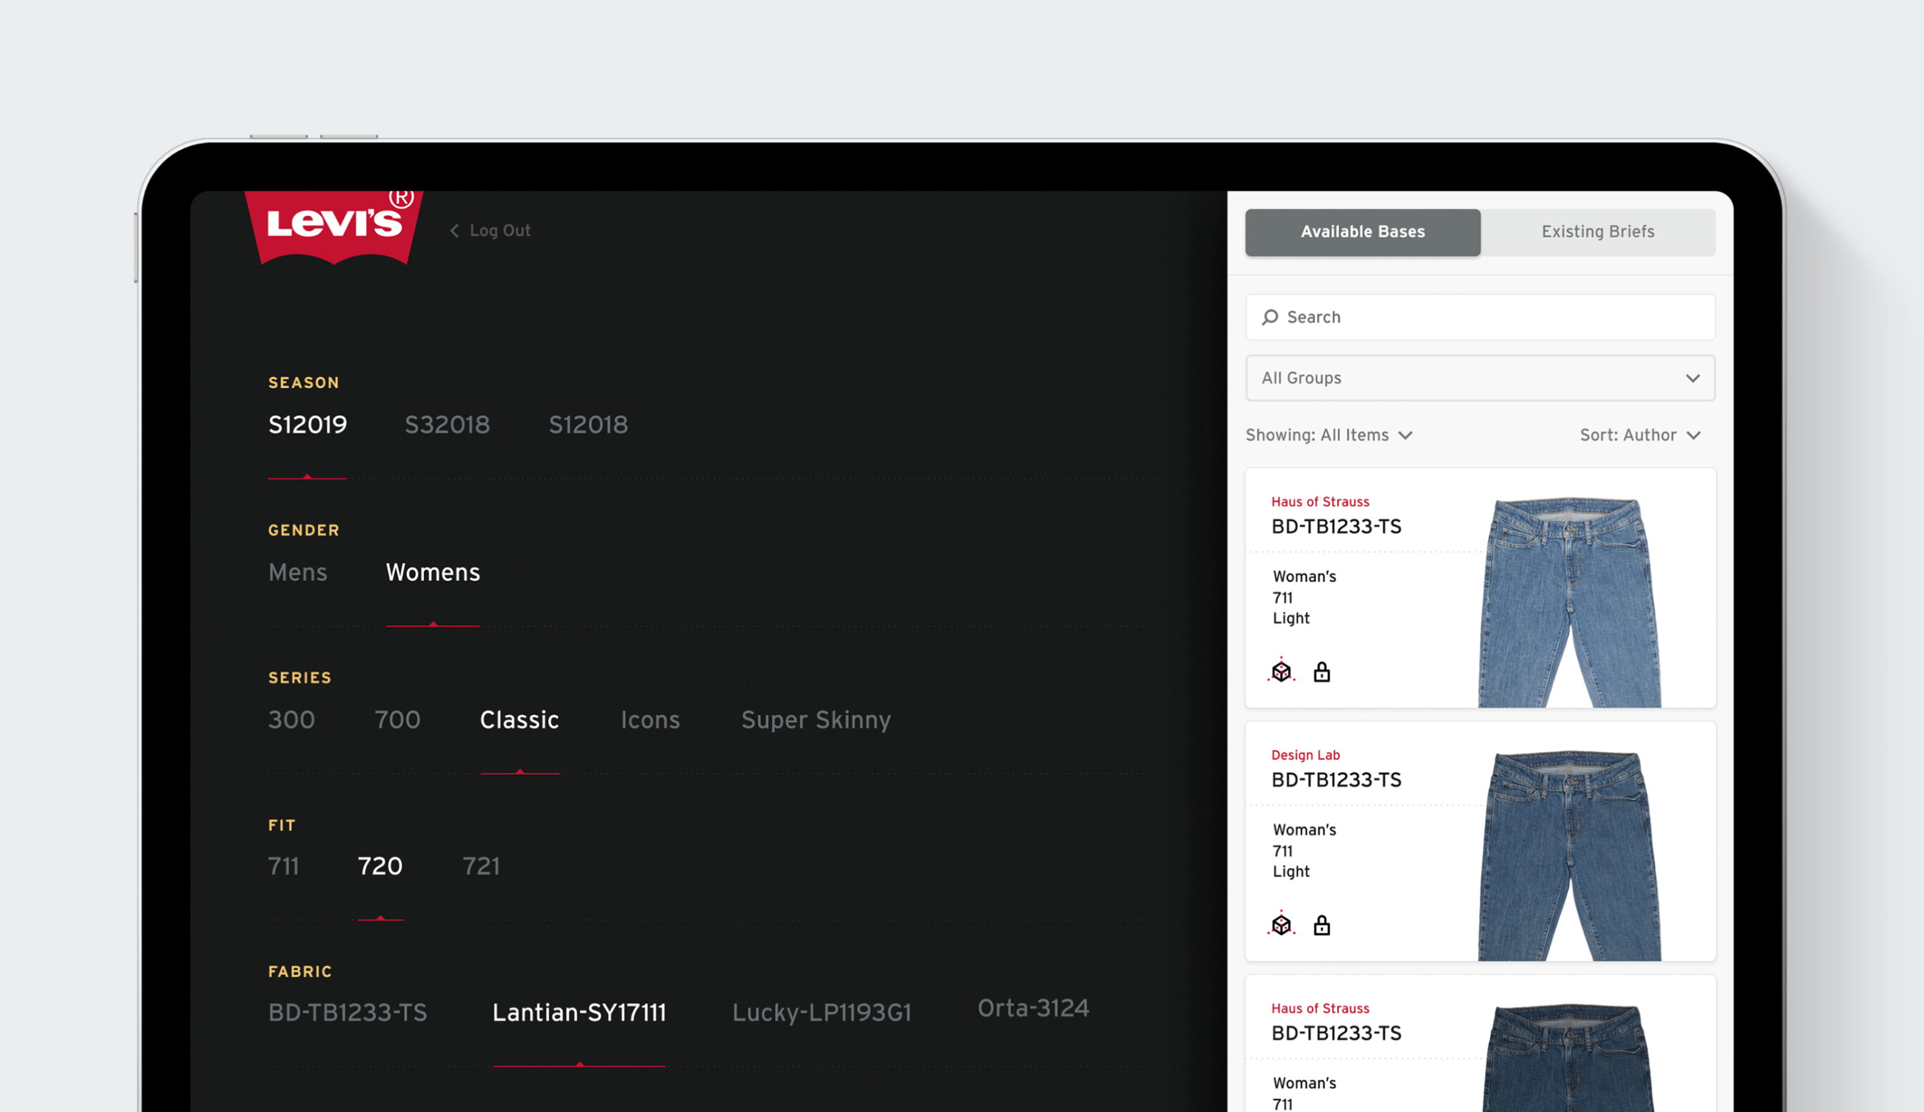Click the back chevron beside Log Out

click(x=454, y=231)
